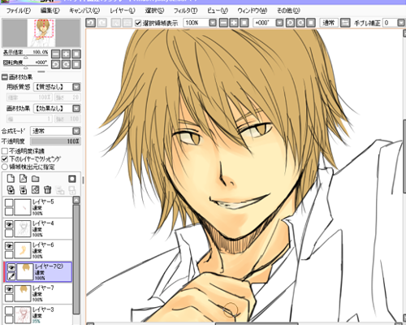Create a new linework (pen) layer
Screen dimensions: 406x325
tap(24, 179)
